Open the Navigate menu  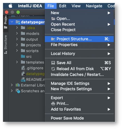click(94, 6)
